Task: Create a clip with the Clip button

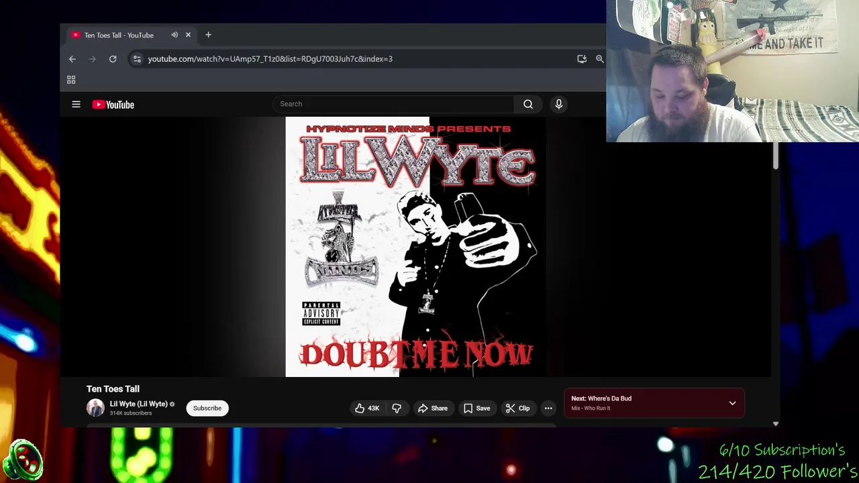Action: coord(517,408)
